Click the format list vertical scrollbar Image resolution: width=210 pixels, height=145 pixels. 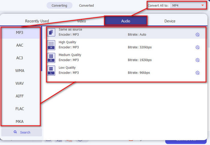click(x=42, y=49)
